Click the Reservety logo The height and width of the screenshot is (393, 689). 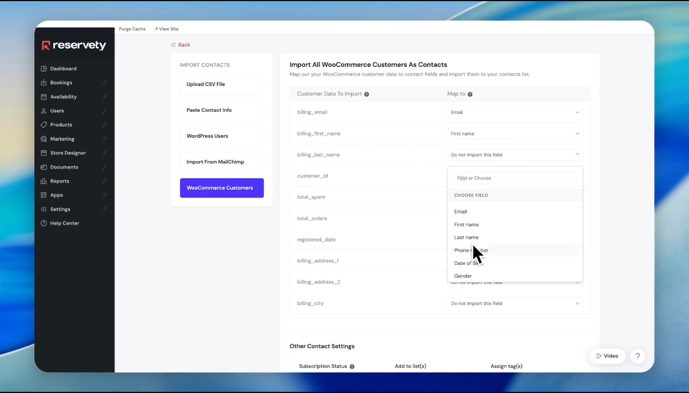tap(74, 45)
